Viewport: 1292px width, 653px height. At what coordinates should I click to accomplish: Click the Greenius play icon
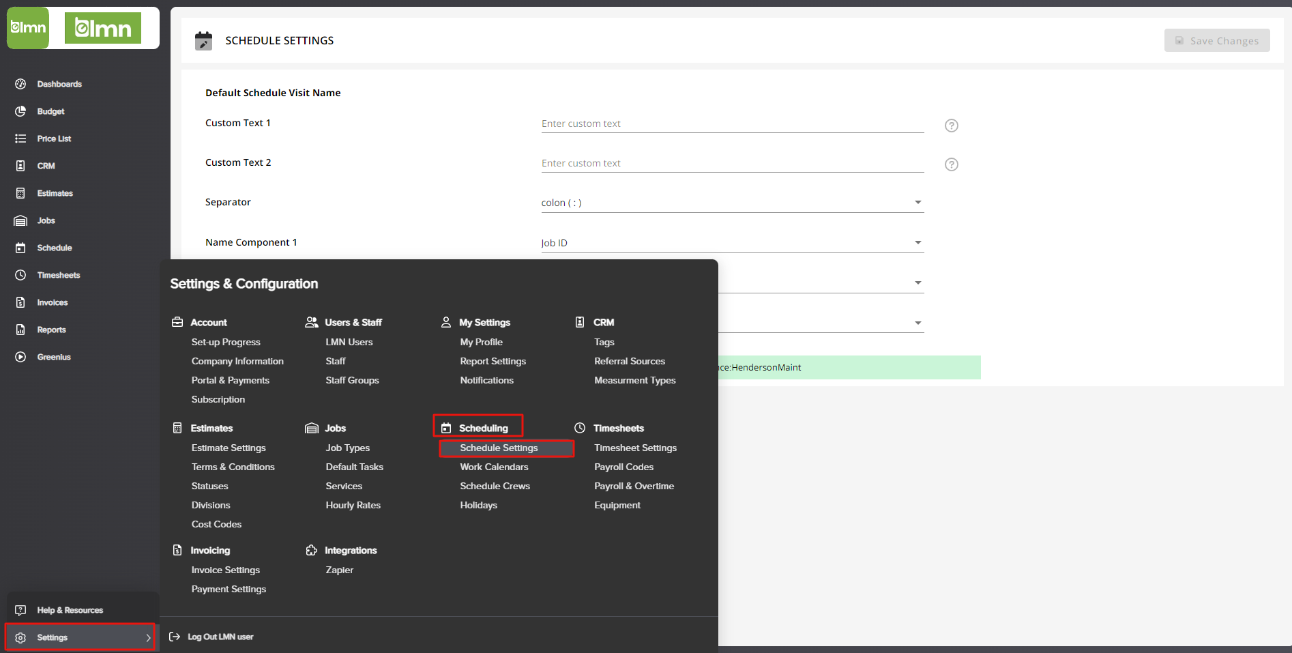pyautogui.click(x=20, y=357)
